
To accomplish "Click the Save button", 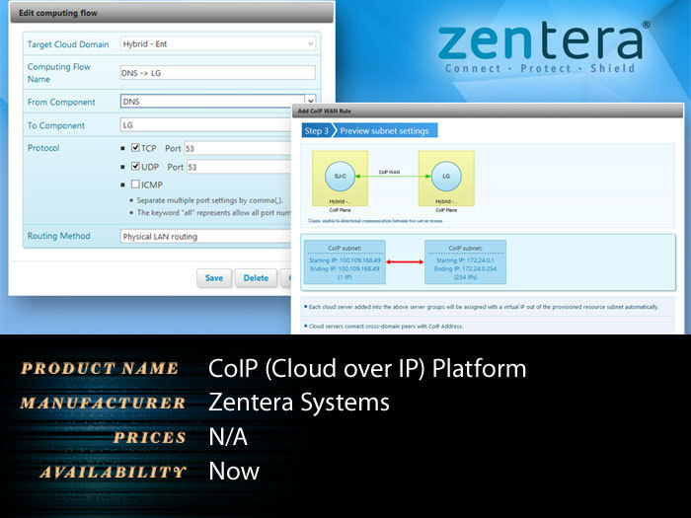I will click(214, 278).
